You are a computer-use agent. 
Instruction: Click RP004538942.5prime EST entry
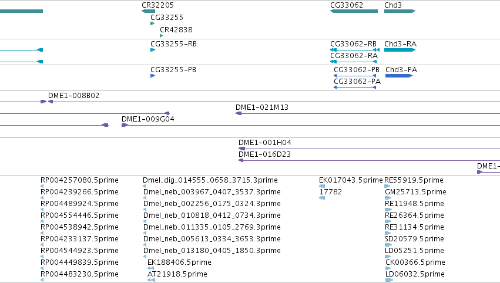click(79, 227)
